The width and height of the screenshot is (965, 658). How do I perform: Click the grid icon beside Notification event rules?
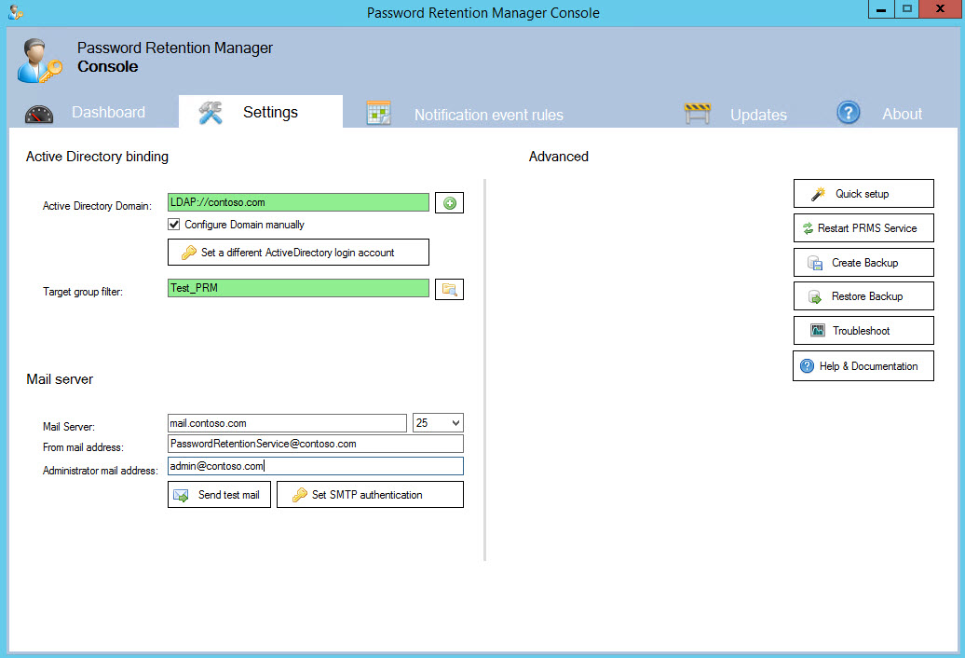[x=378, y=111]
